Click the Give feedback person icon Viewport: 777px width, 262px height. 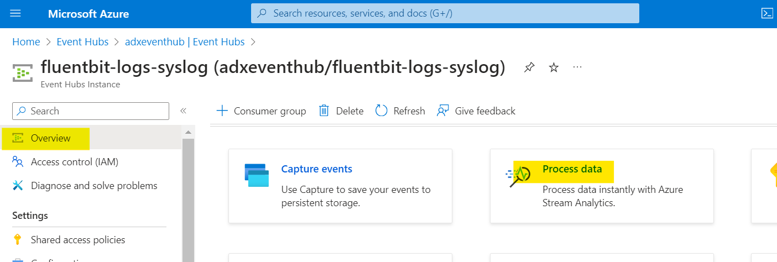(442, 111)
